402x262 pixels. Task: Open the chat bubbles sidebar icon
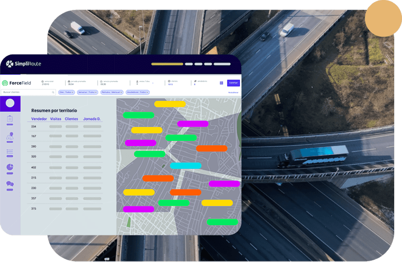tap(10, 184)
